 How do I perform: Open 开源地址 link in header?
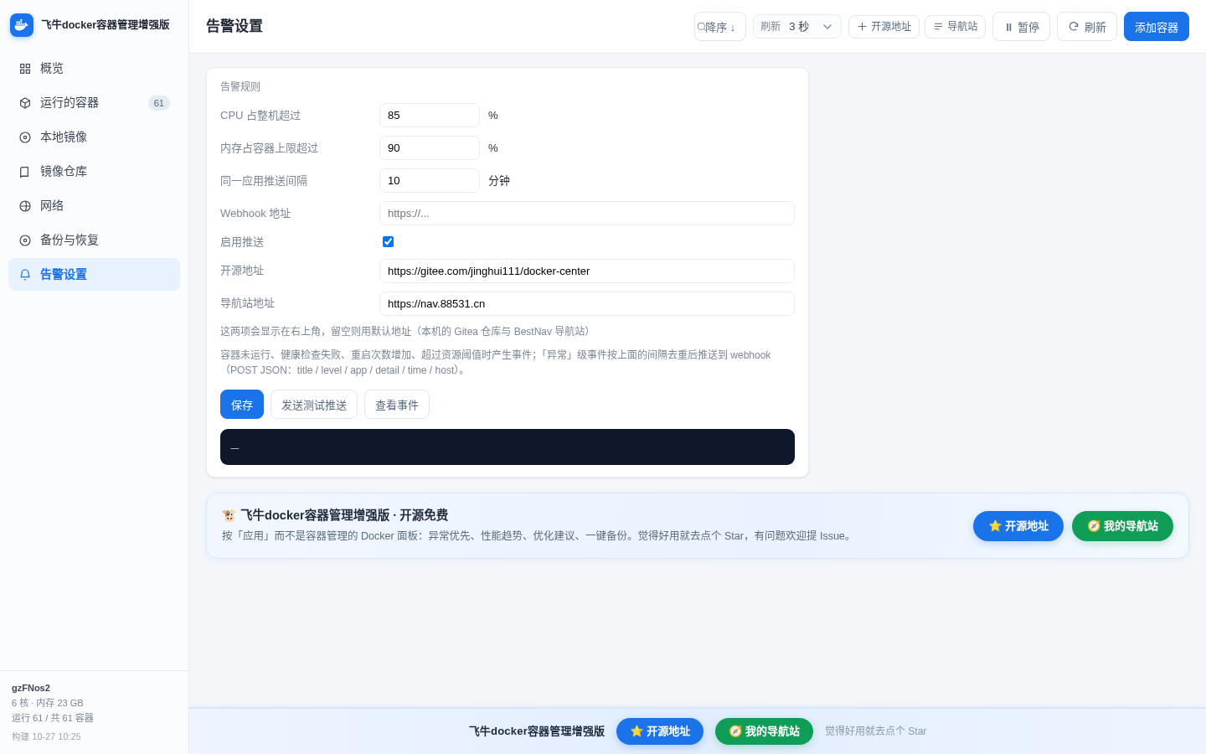884,27
